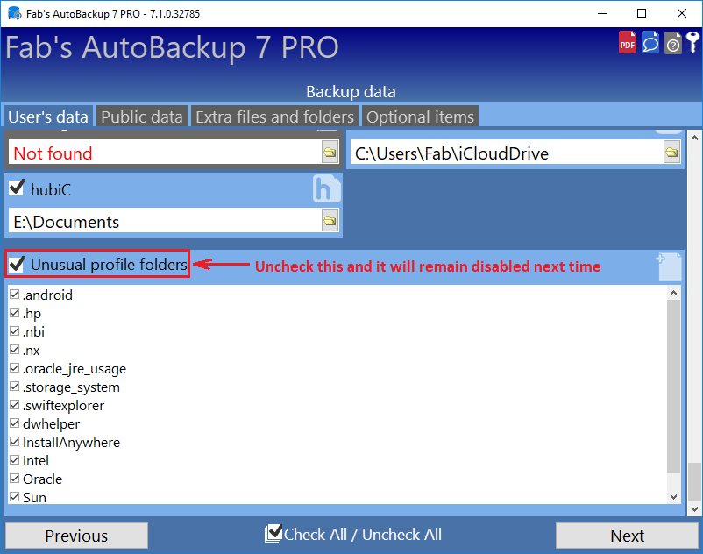
Task: Minimize the AutoBackup window
Action: click(602, 13)
